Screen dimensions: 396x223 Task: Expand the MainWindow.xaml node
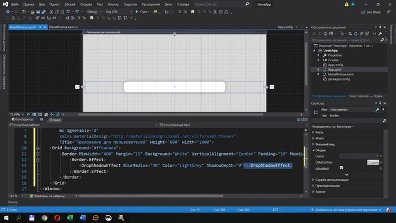(x=319, y=74)
